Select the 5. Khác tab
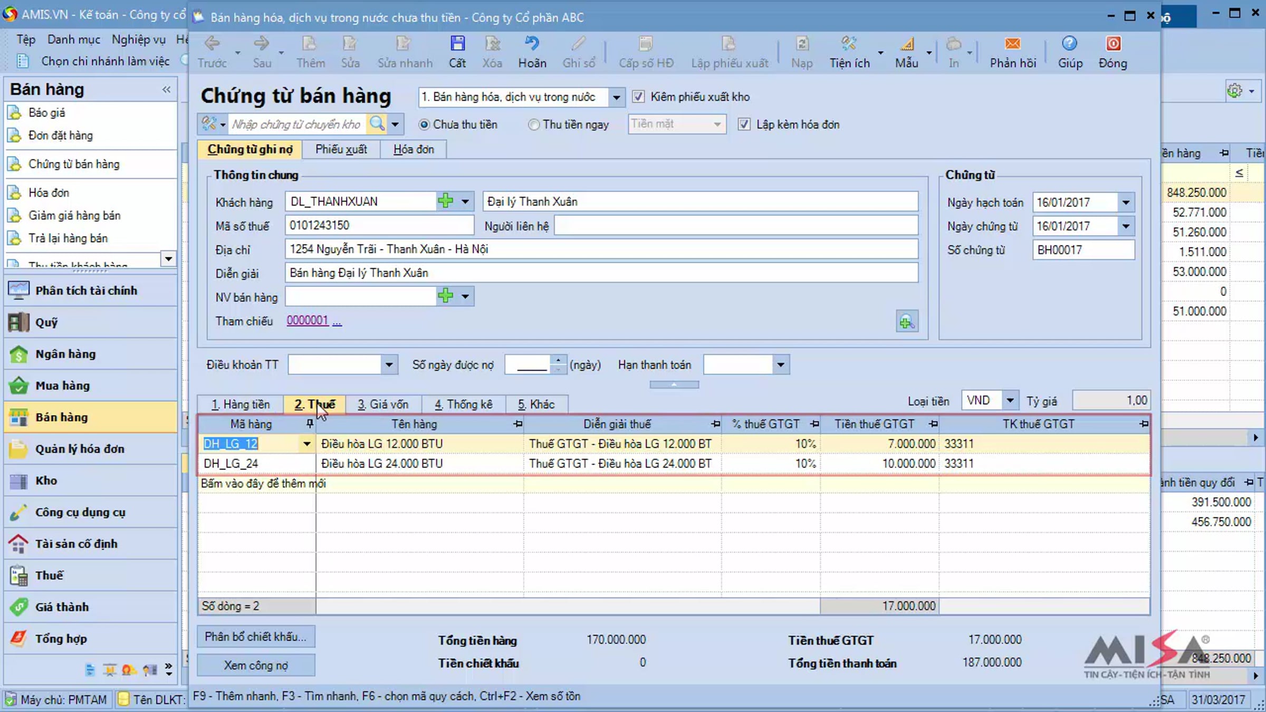 536,405
